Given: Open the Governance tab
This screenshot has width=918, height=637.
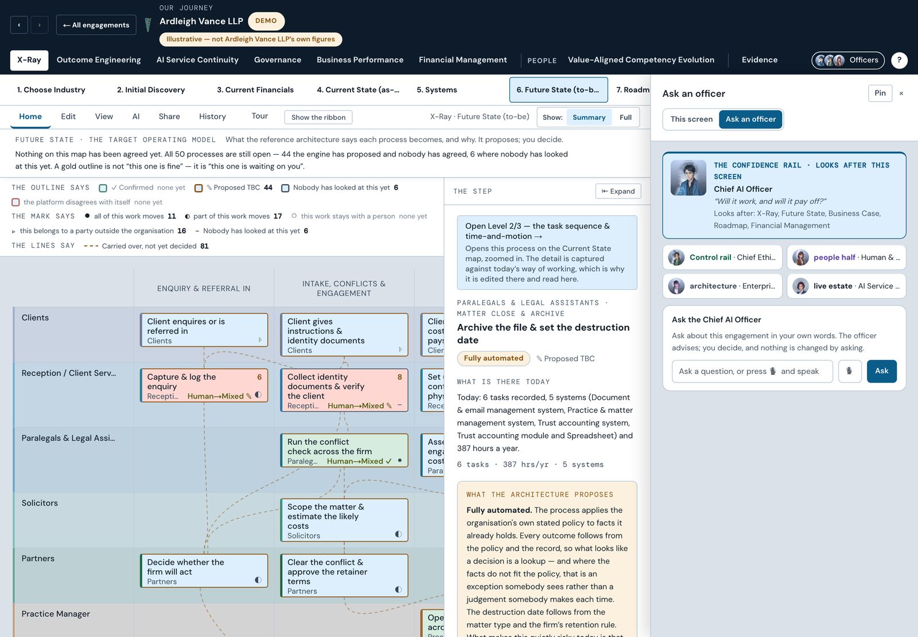Looking at the screenshot, I should click(x=278, y=60).
